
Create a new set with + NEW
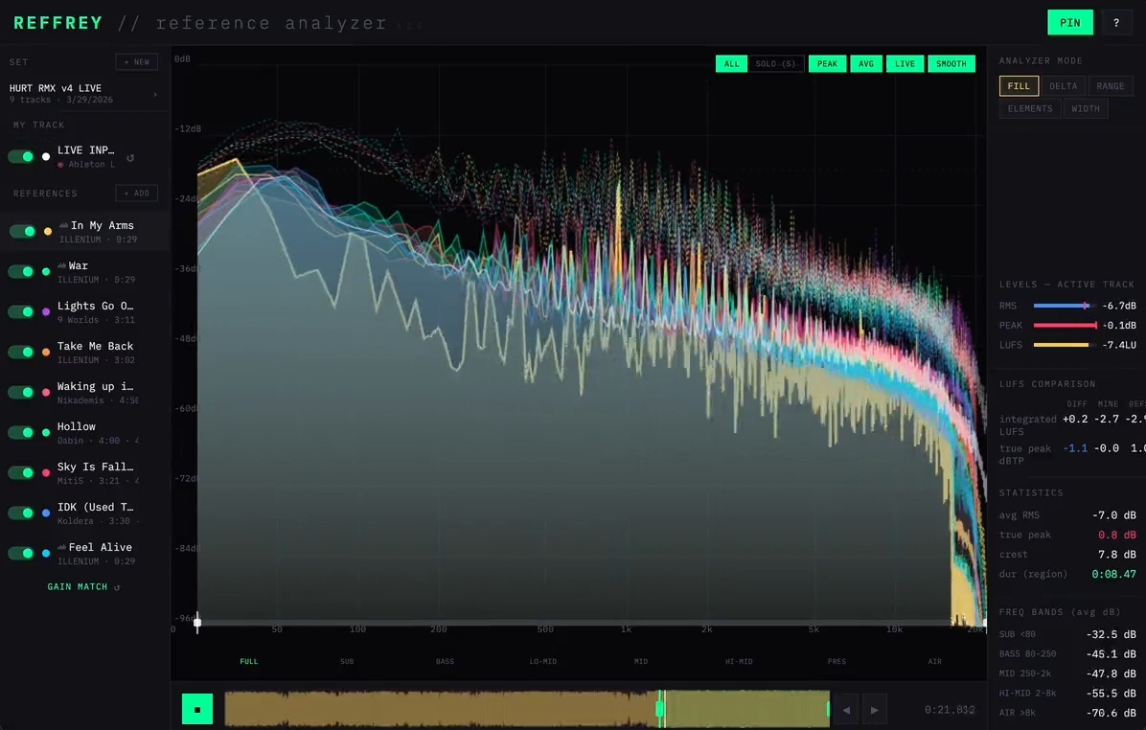point(137,62)
